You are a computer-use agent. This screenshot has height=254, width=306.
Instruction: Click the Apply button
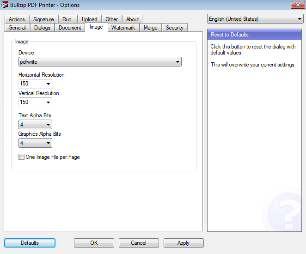point(184,243)
